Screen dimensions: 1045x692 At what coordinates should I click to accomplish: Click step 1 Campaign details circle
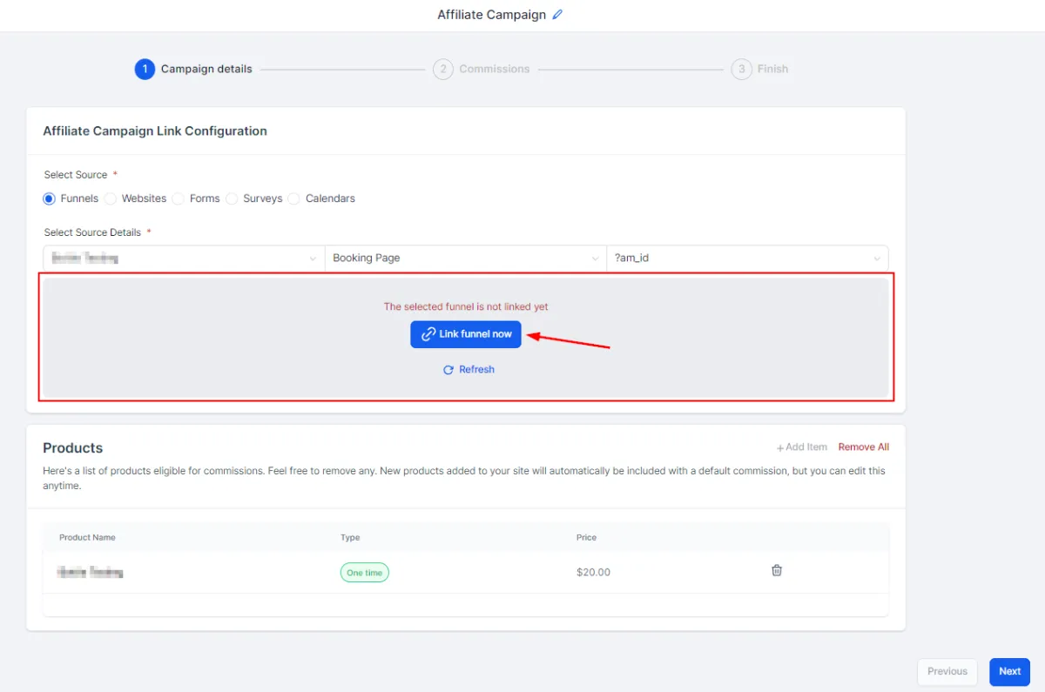(145, 69)
